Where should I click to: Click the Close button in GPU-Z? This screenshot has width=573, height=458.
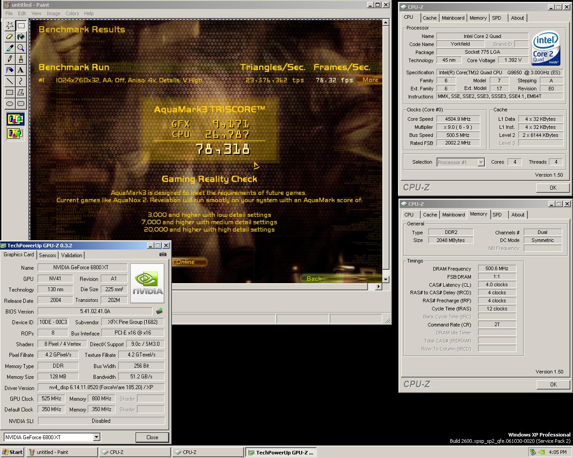[x=152, y=437]
